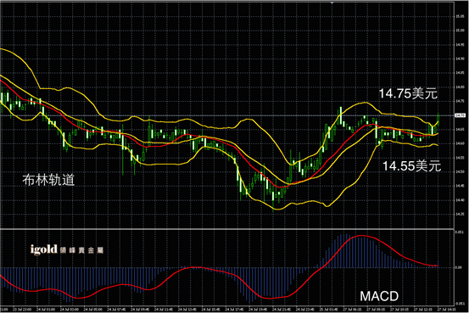Image resolution: width=469 pixels, height=313 pixels.
Task: Click the MACD 0.00 level on indicator axis
Action: [459, 267]
